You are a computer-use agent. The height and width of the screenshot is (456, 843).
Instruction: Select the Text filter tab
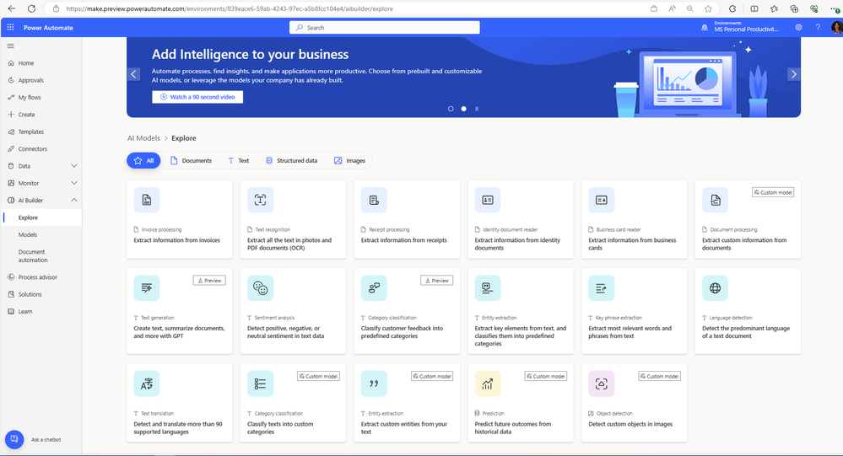(239, 161)
